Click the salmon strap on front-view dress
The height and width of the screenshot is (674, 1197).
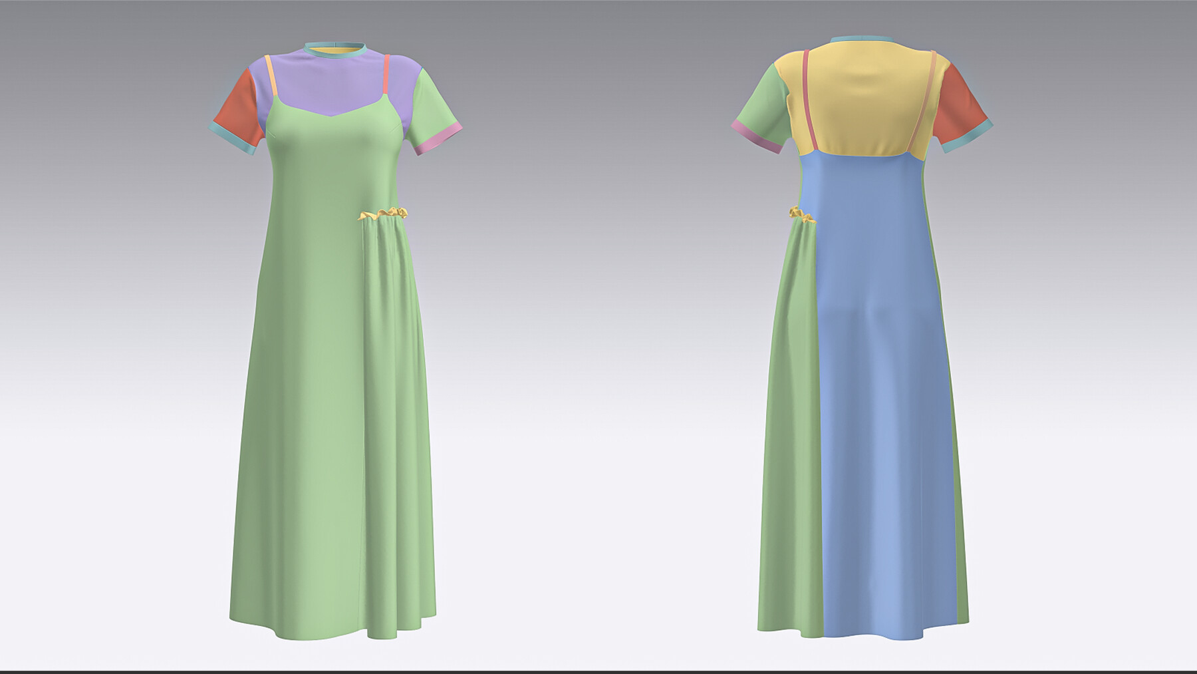(390, 77)
